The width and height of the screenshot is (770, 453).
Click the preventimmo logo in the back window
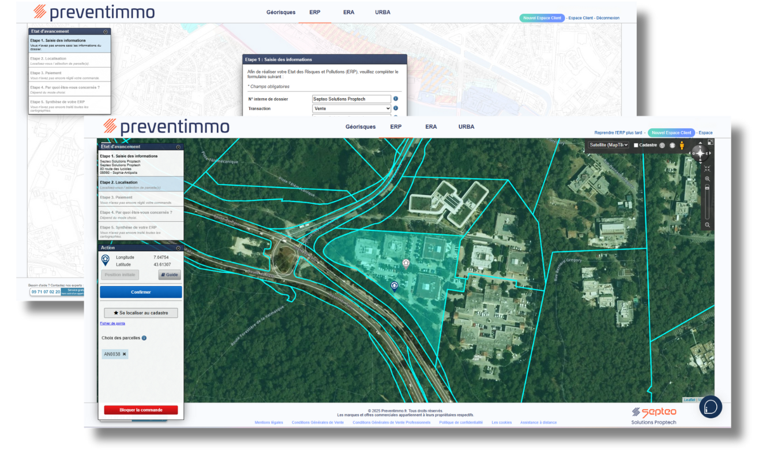[x=94, y=12]
